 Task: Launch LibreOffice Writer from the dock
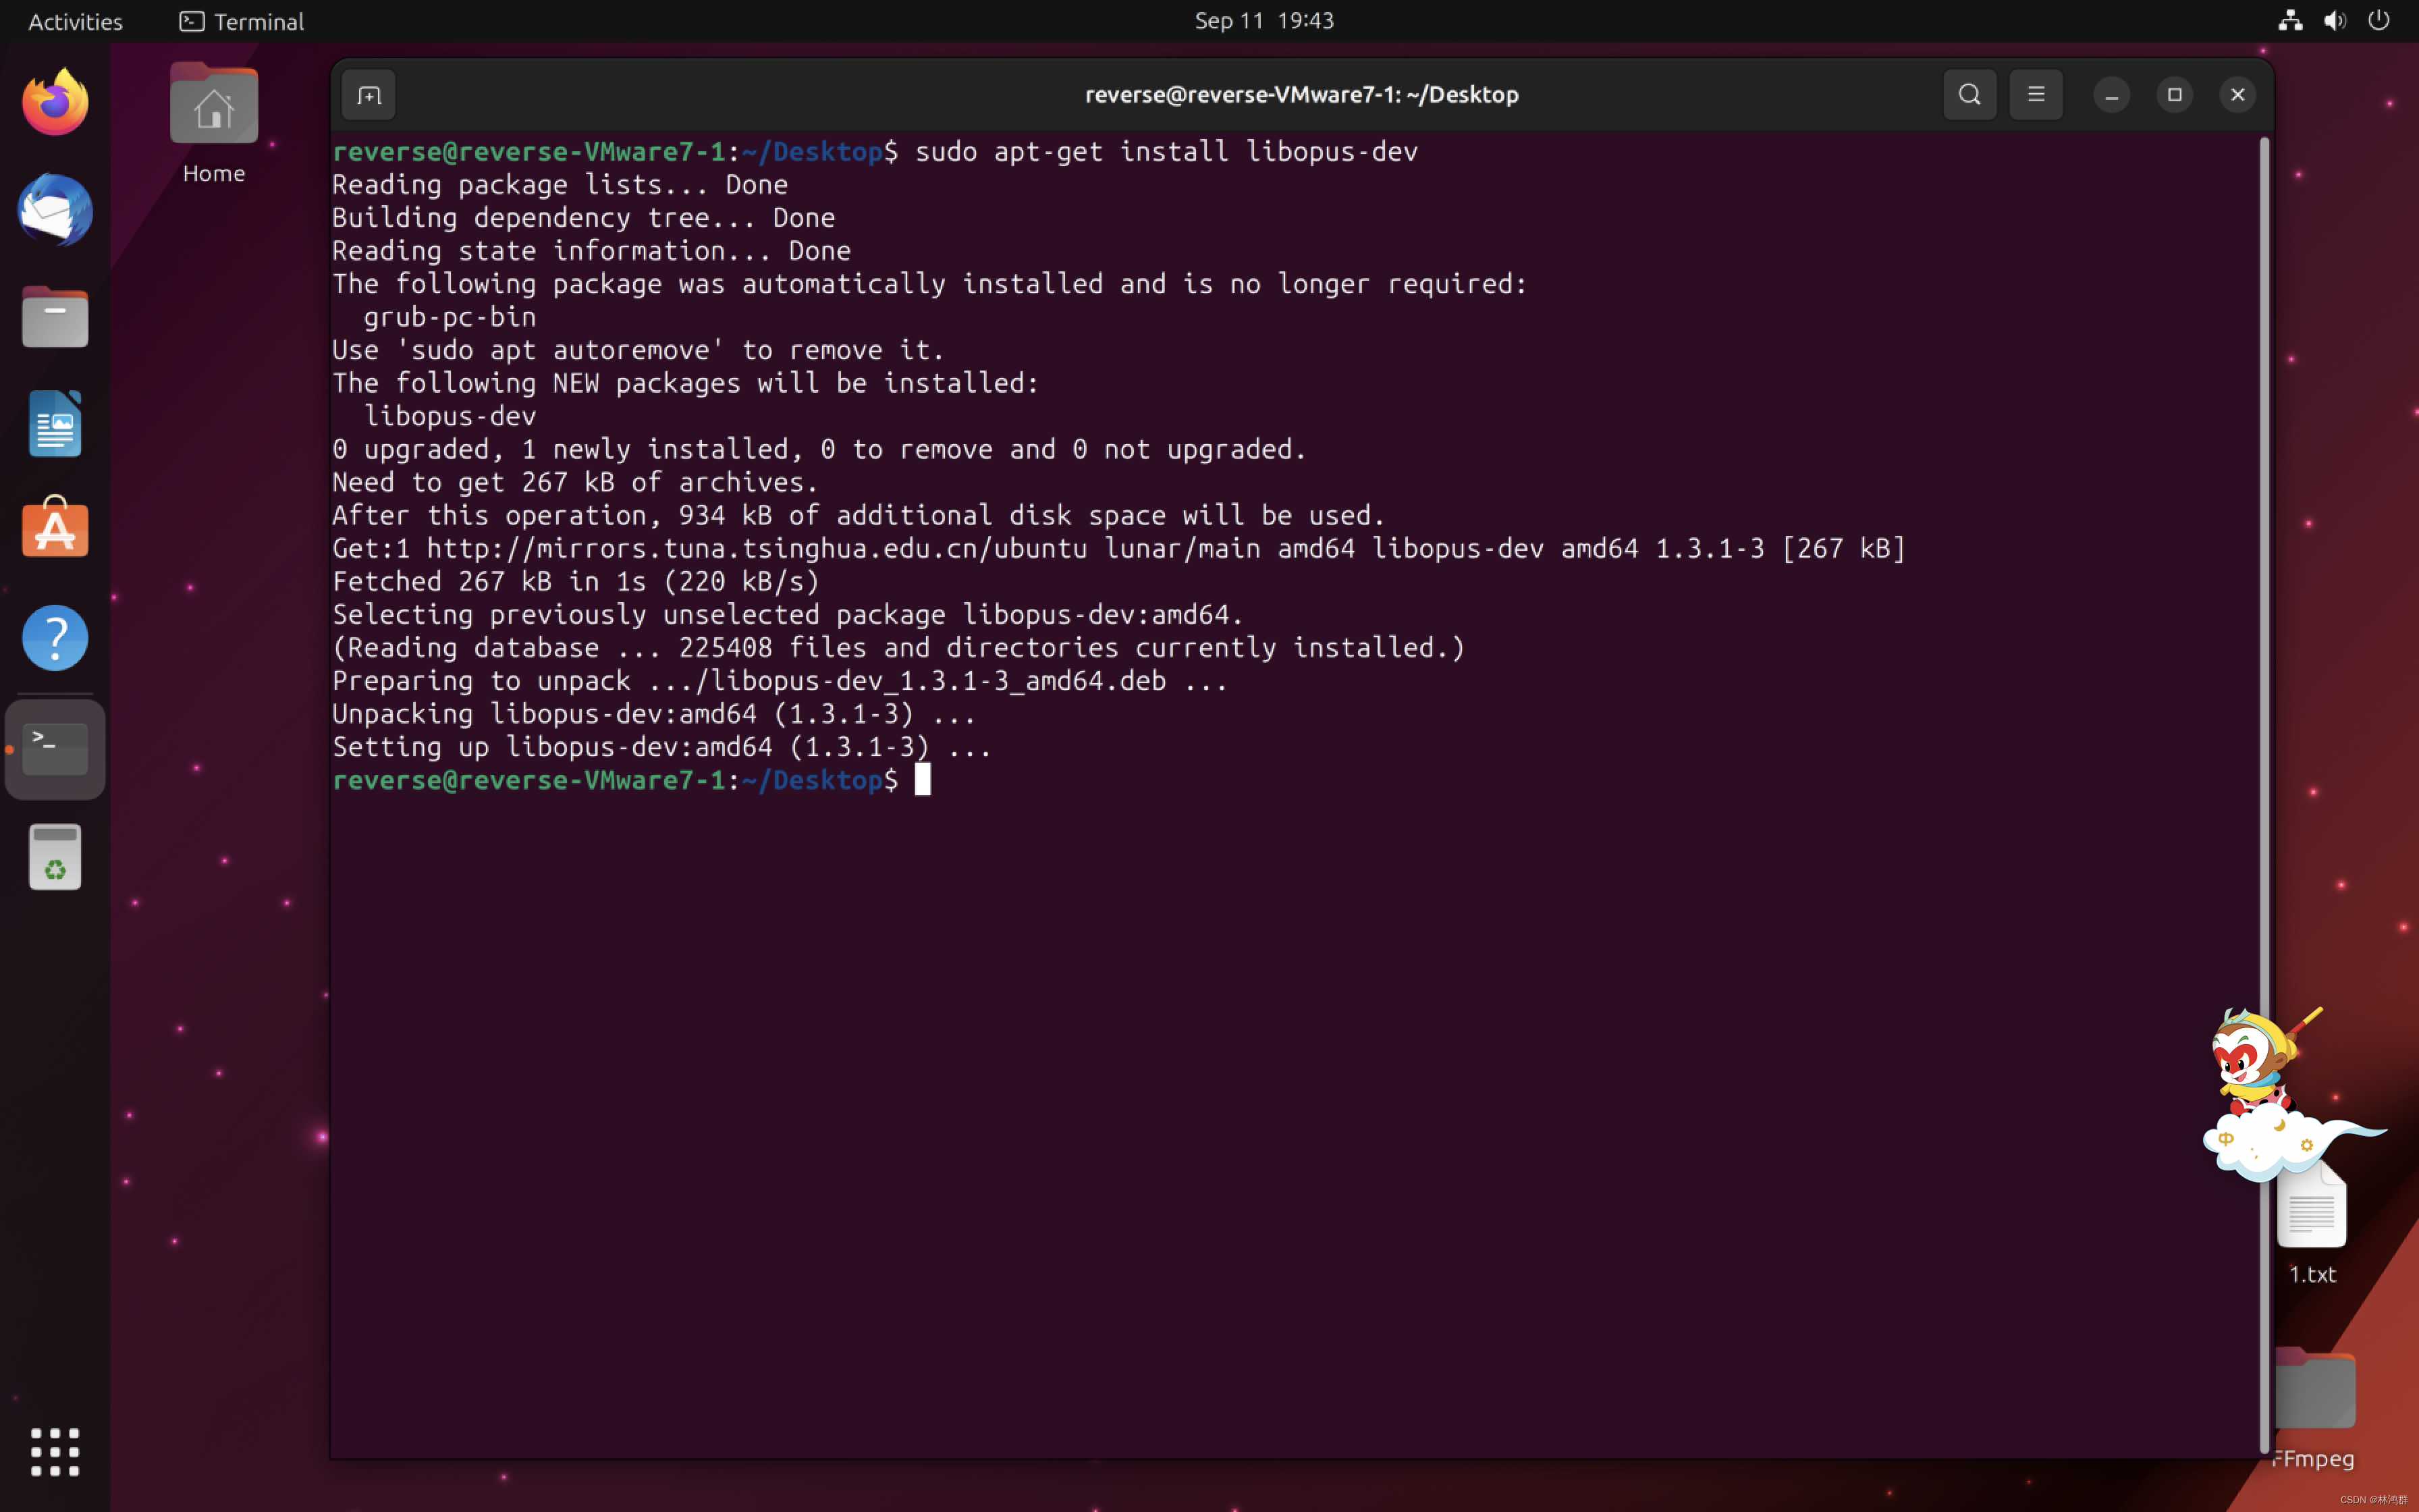[55, 424]
